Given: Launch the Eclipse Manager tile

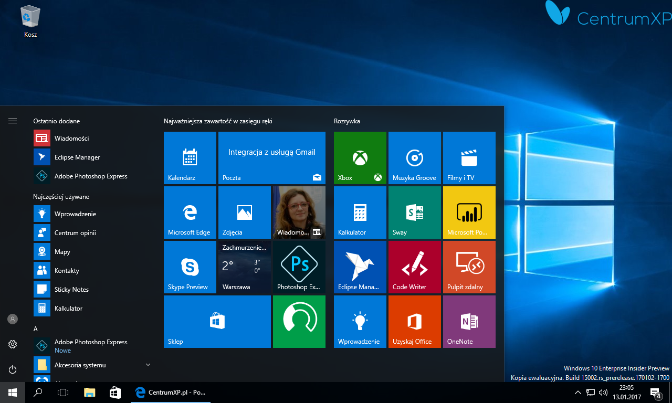Looking at the screenshot, I should (360, 267).
